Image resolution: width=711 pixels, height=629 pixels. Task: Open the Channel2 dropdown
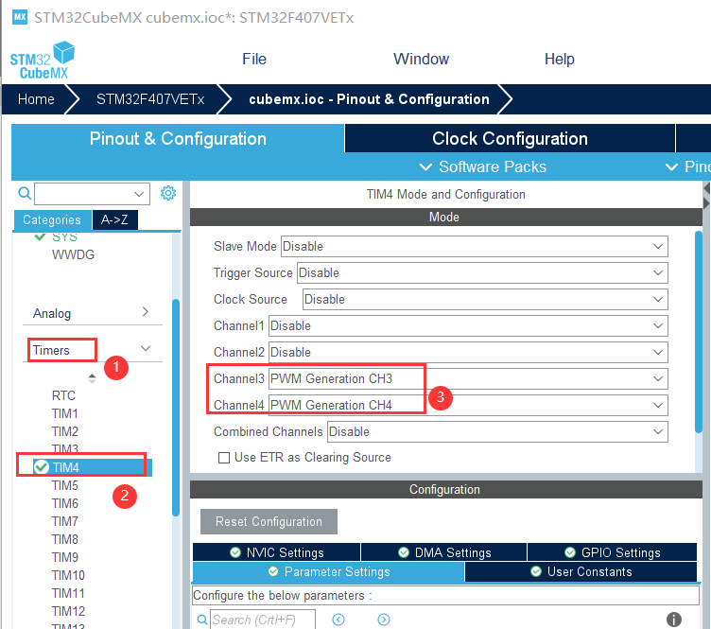pyautogui.click(x=468, y=353)
